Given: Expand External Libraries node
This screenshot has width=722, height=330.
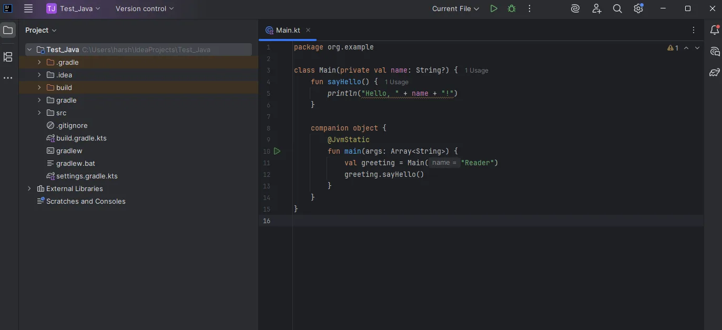Looking at the screenshot, I should coord(29,188).
